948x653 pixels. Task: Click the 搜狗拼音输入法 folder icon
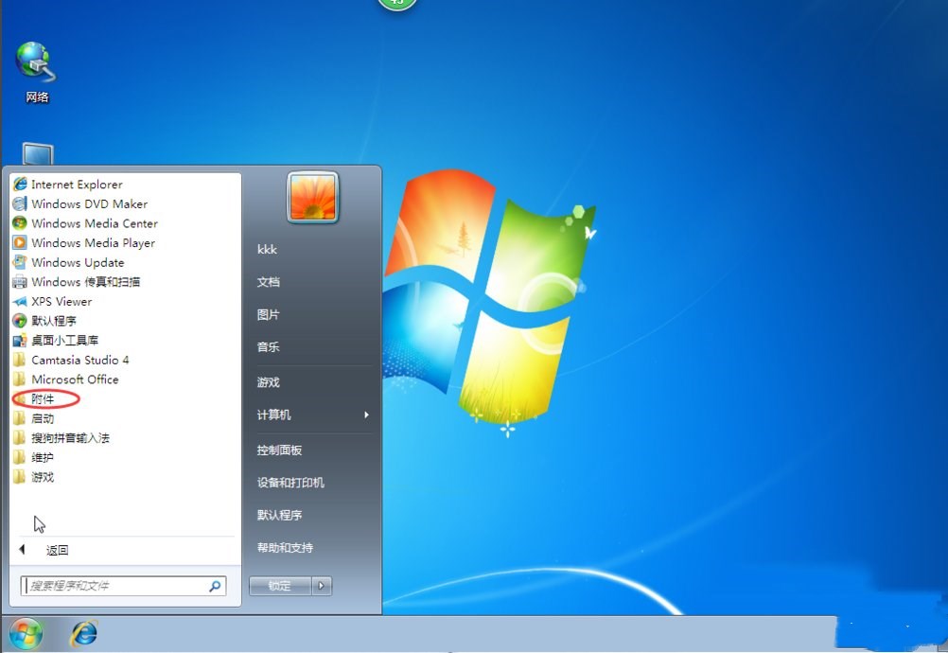pyautogui.click(x=20, y=438)
